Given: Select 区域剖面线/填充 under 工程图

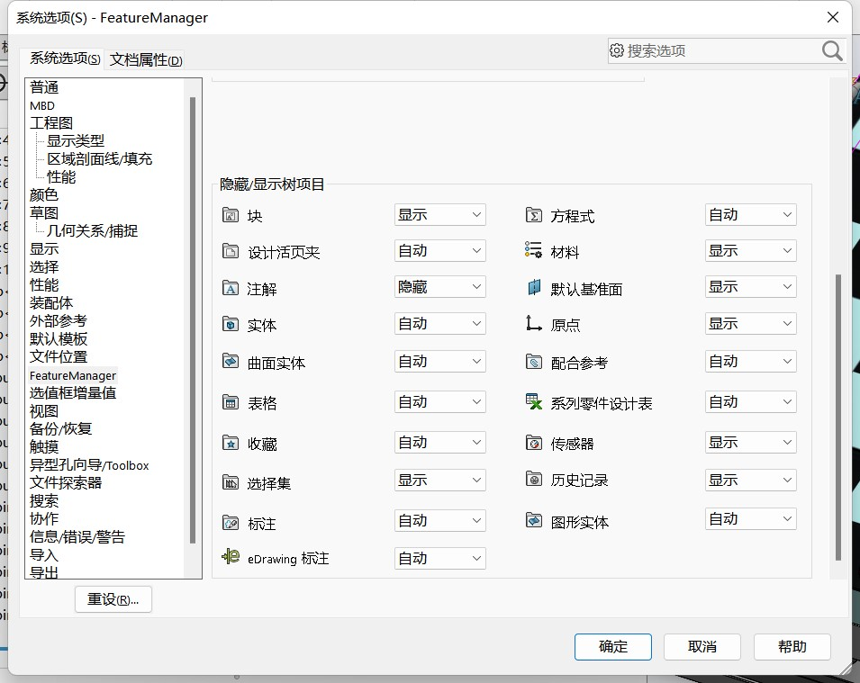Looking at the screenshot, I should [x=100, y=159].
